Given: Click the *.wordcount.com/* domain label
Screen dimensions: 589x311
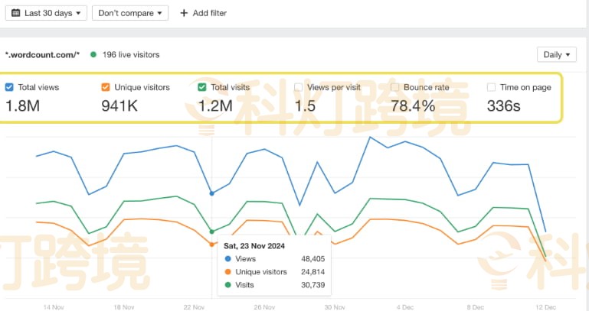Looking at the screenshot, I should coord(43,54).
